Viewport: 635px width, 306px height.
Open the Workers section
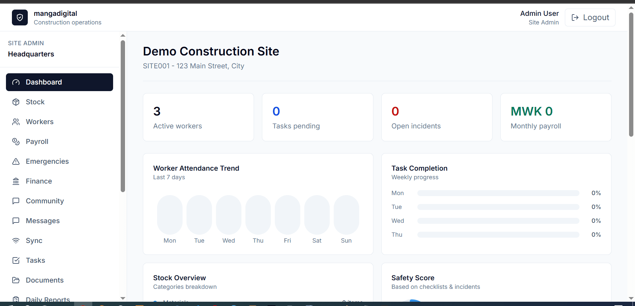(x=60, y=122)
